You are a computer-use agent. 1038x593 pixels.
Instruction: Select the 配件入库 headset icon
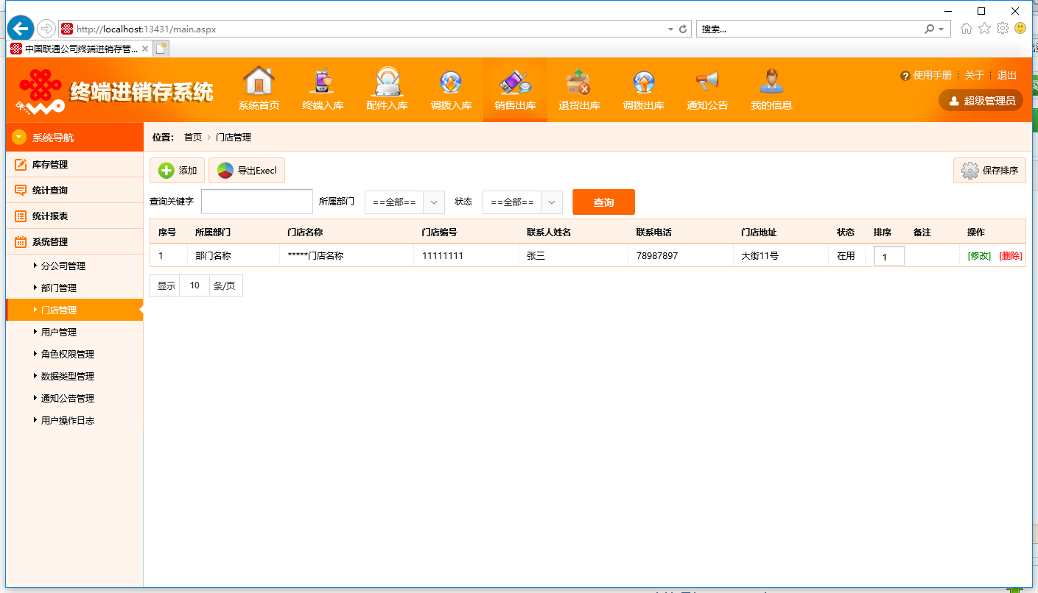[387, 82]
